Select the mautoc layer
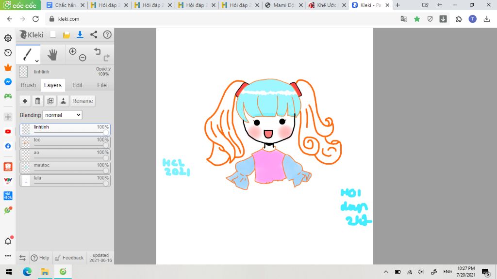The image size is (497, 279). tap(65, 168)
